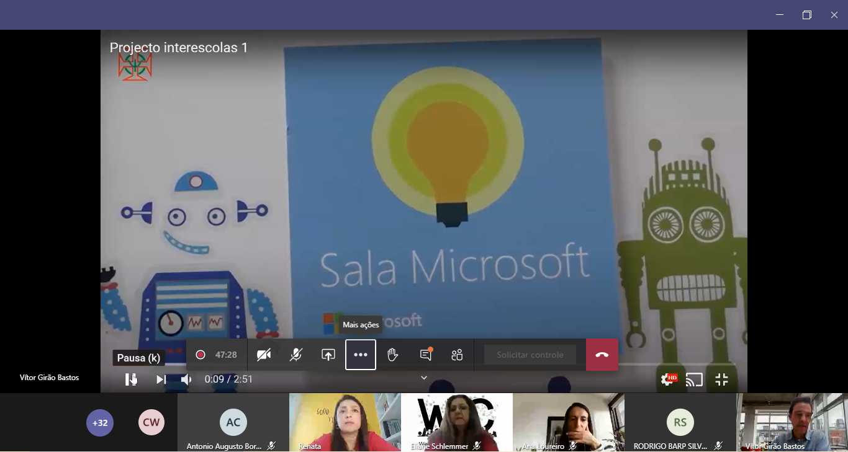Screen dimensions: 848x452
Task: Click the 0:09 / 2:51 time display
Action: tap(229, 379)
